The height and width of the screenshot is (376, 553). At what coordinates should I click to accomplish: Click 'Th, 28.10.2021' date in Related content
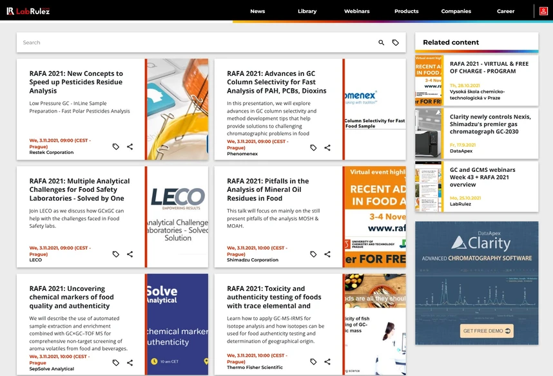click(x=465, y=86)
